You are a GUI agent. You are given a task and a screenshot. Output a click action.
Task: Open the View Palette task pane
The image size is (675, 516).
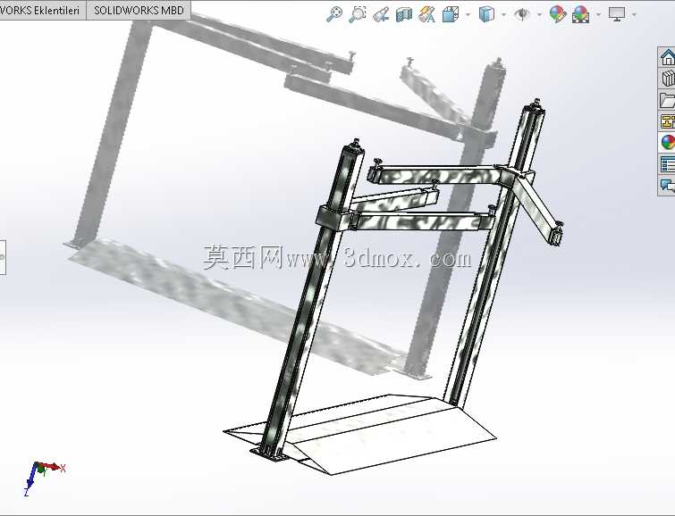click(x=667, y=121)
